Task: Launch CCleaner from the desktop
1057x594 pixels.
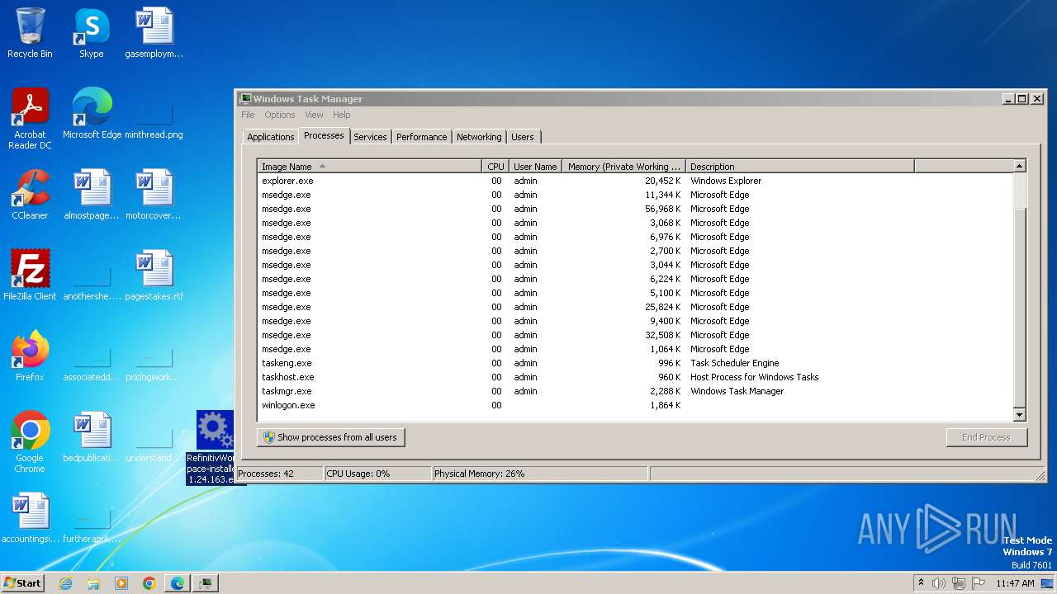Action: 30,195
